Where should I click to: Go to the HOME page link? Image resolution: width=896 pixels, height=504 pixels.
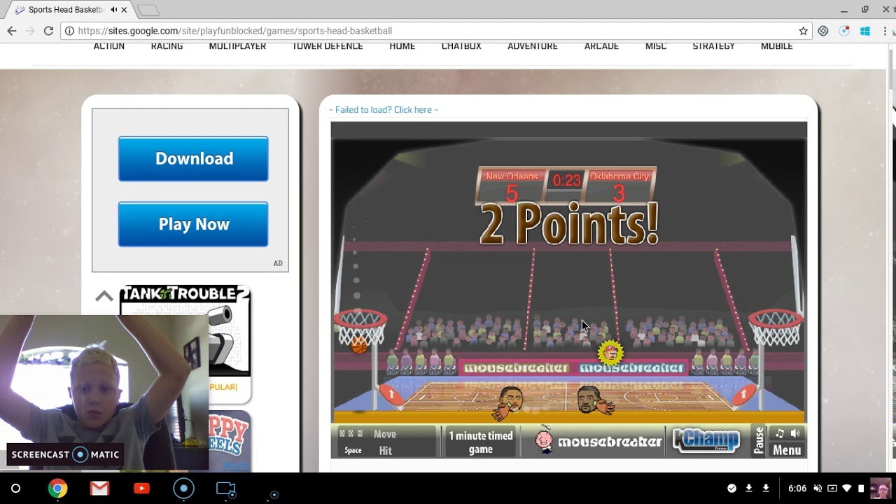402,46
